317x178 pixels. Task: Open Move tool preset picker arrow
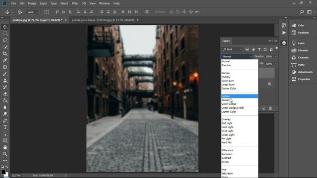click(x=12, y=12)
